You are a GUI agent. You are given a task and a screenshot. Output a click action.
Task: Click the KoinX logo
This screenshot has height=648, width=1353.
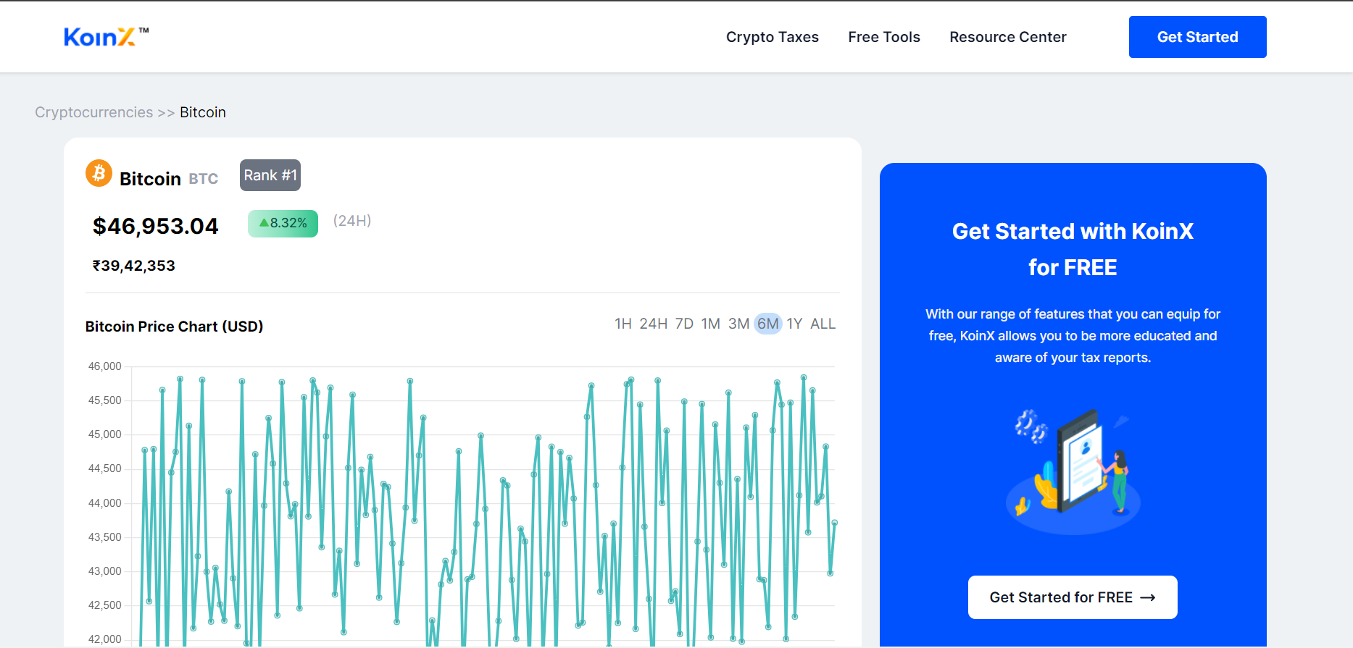pyautogui.click(x=106, y=37)
